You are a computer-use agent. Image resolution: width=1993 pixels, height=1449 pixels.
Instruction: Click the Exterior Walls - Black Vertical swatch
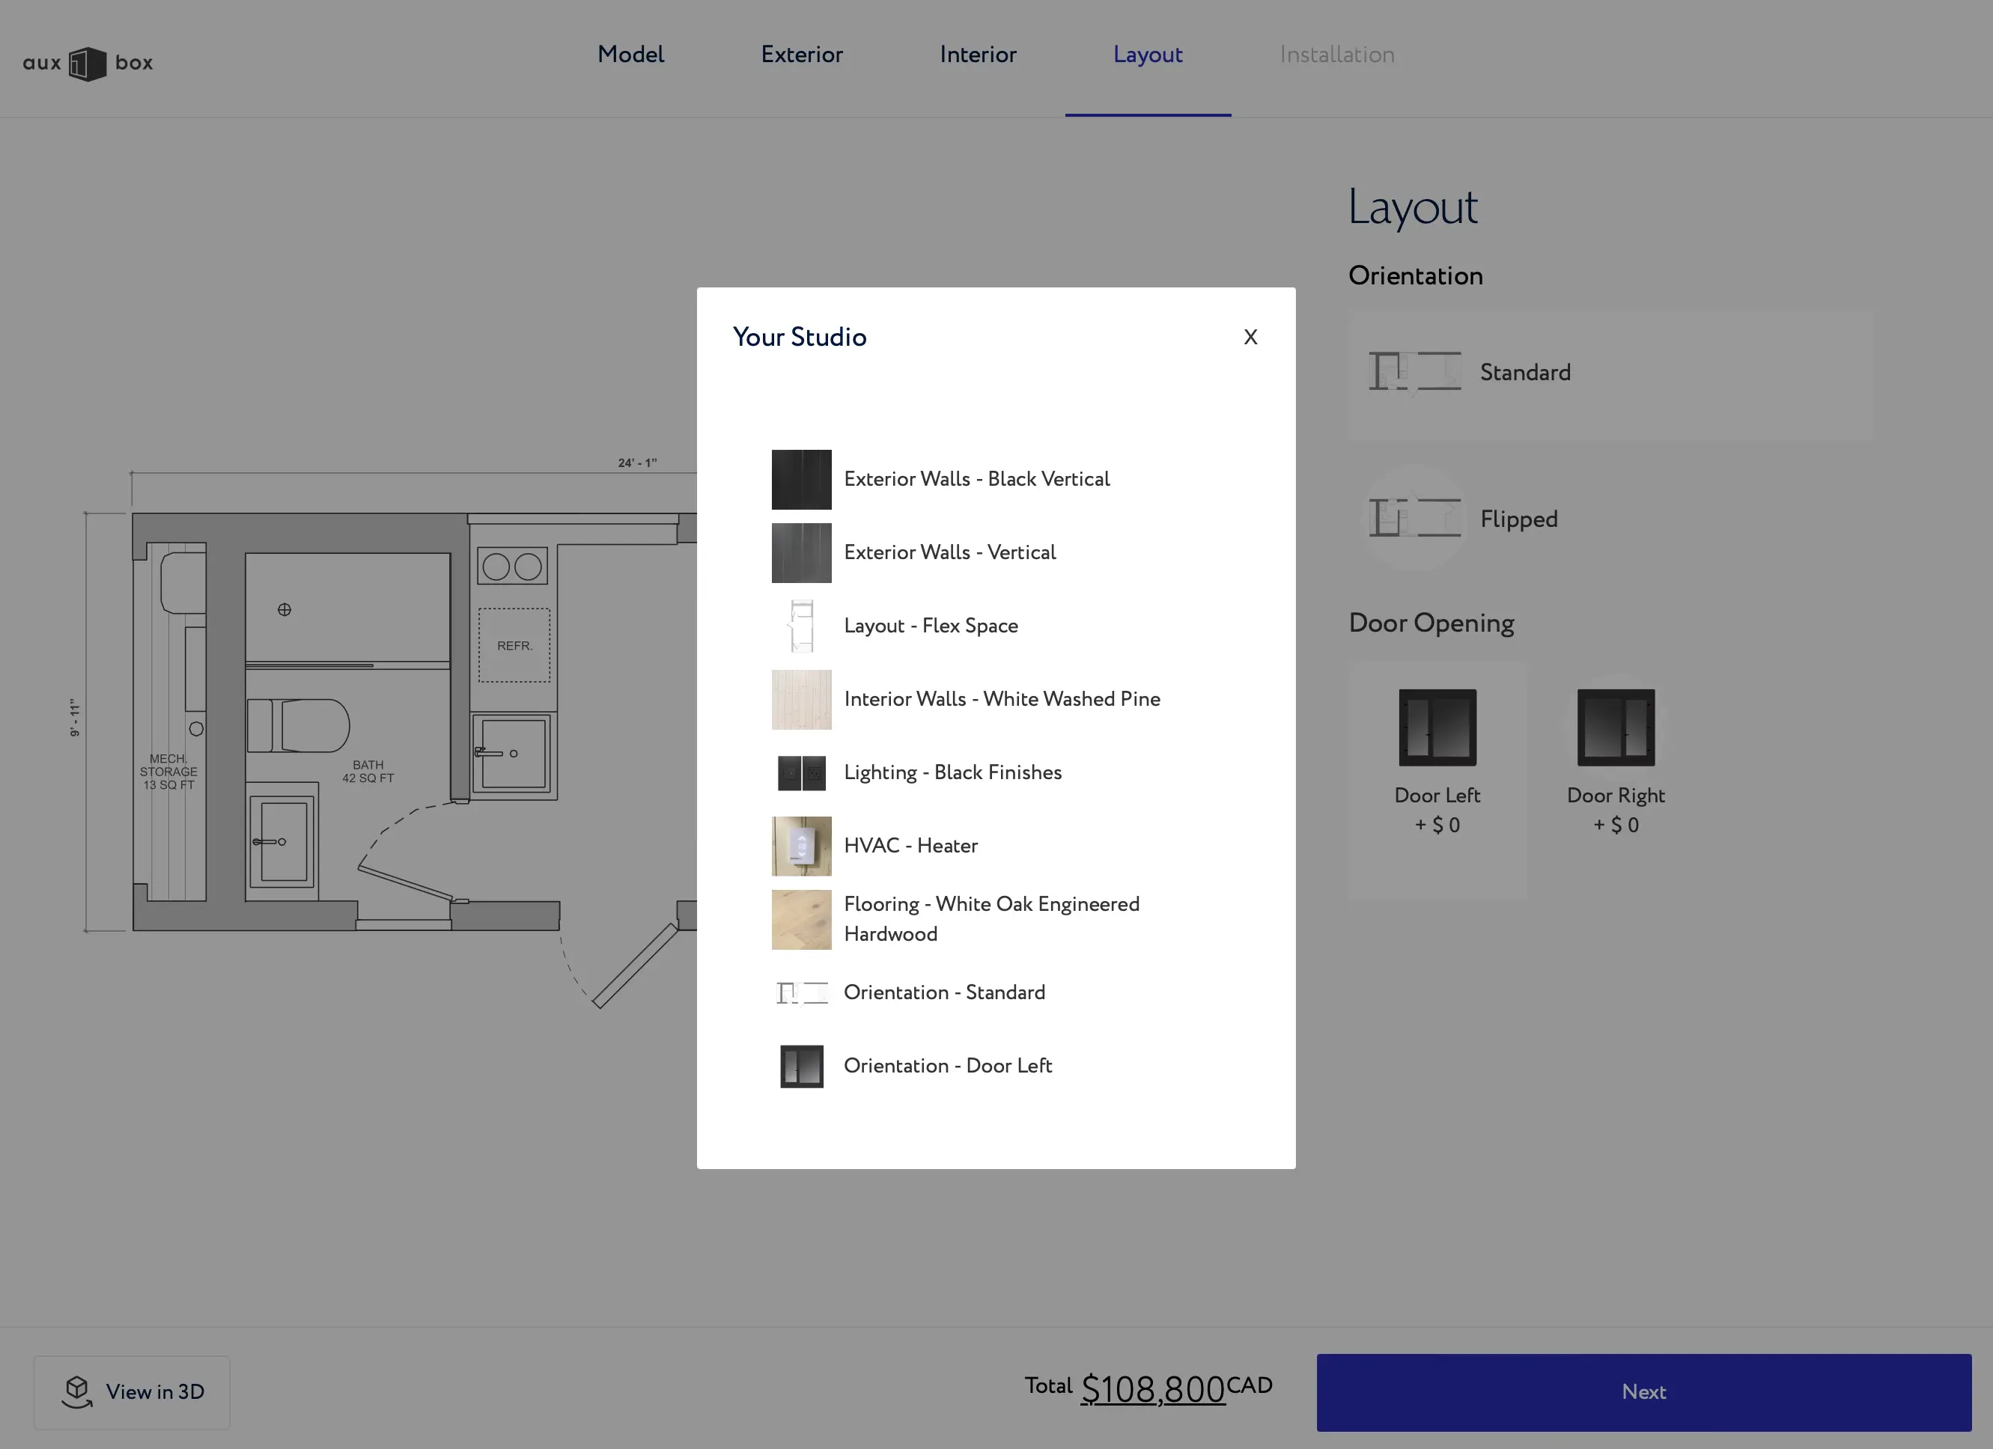pyautogui.click(x=801, y=480)
